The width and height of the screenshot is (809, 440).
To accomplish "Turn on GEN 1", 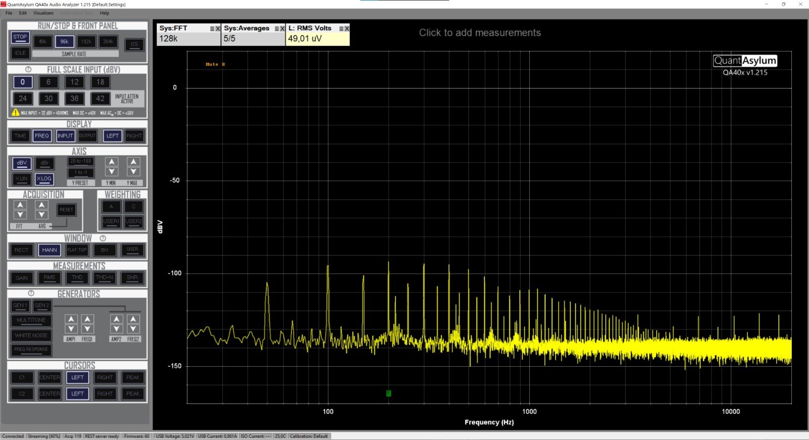I will (x=20, y=306).
